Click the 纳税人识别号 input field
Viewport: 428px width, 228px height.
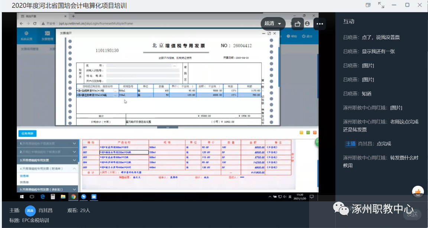coord(143,70)
